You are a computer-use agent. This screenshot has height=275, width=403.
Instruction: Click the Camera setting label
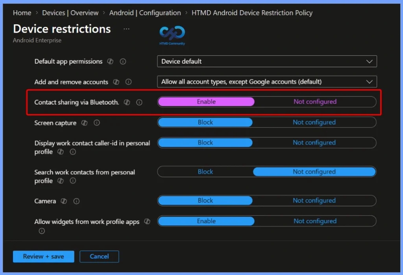[45, 201]
